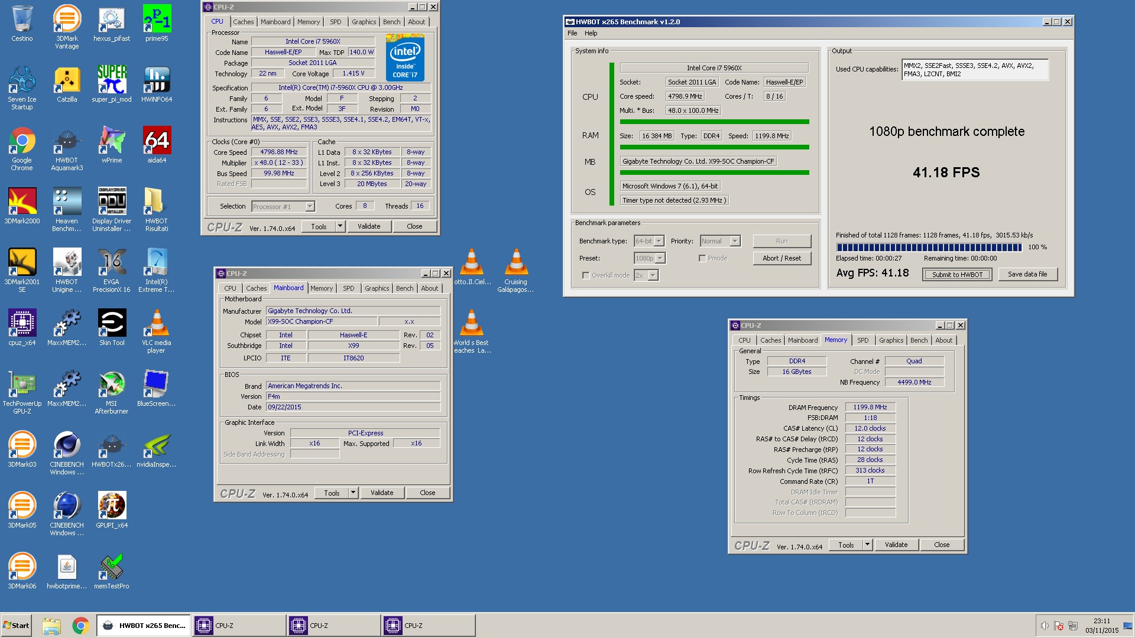Click Abort / Reset button
This screenshot has width=1135, height=638.
click(781, 258)
